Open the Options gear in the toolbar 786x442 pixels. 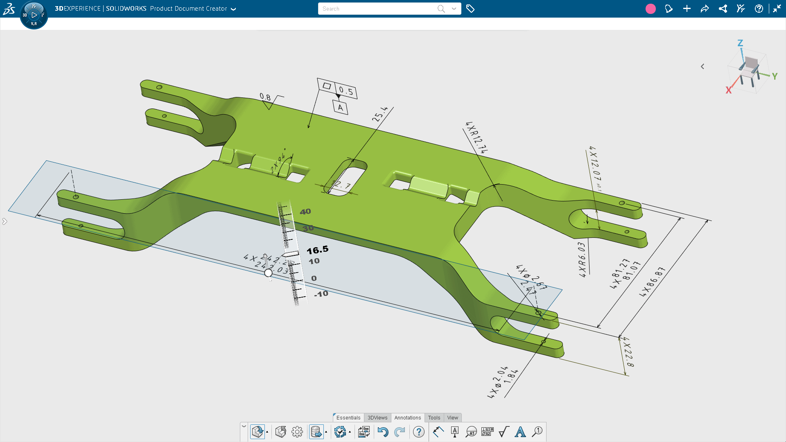tap(297, 432)
